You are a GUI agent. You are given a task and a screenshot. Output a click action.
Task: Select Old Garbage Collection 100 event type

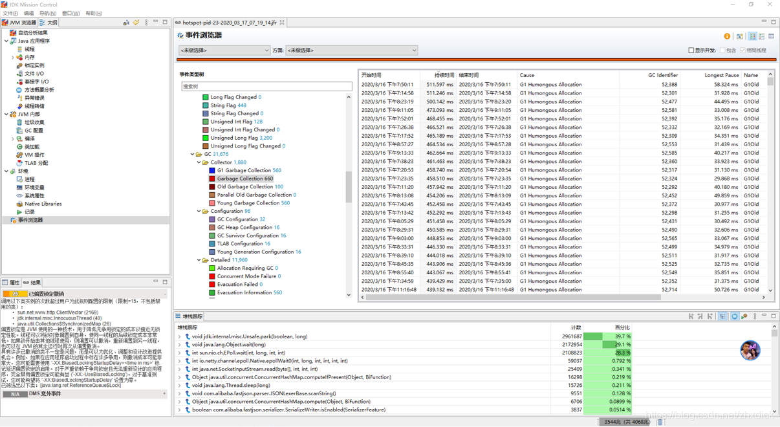point(250,187)
